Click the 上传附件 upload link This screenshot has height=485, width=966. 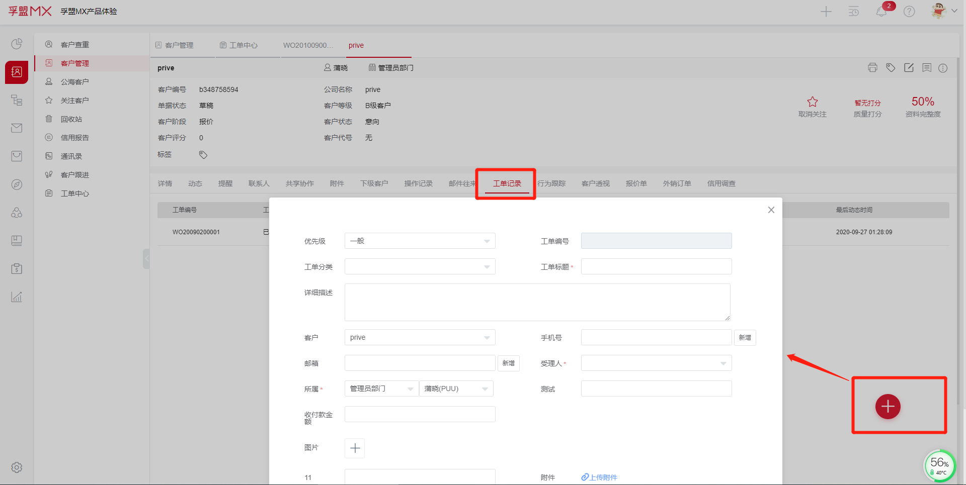(600, 477)
